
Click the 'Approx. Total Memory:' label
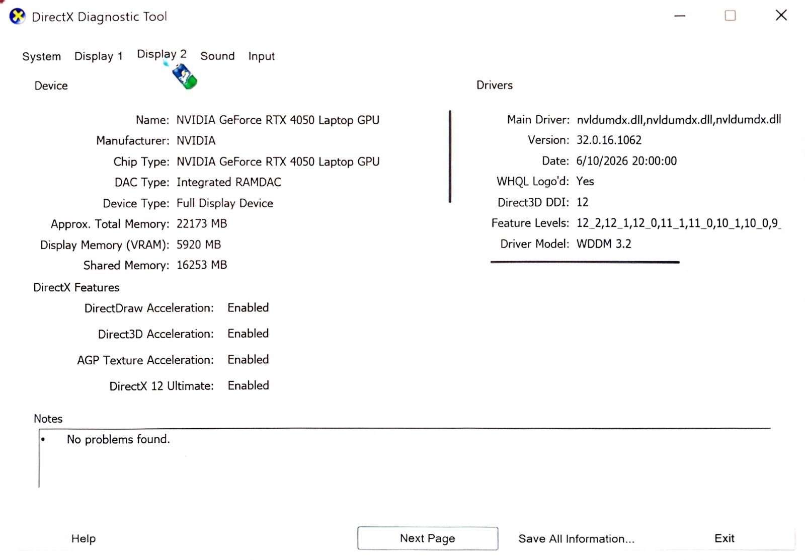110,224
